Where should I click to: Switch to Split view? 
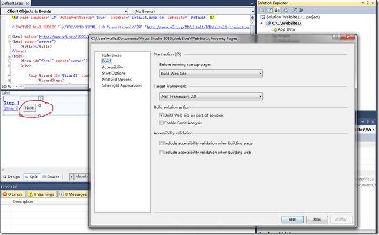click(32, 177)
